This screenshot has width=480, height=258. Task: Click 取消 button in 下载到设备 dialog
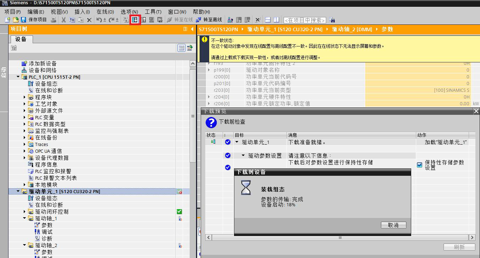tap(394, 225)
